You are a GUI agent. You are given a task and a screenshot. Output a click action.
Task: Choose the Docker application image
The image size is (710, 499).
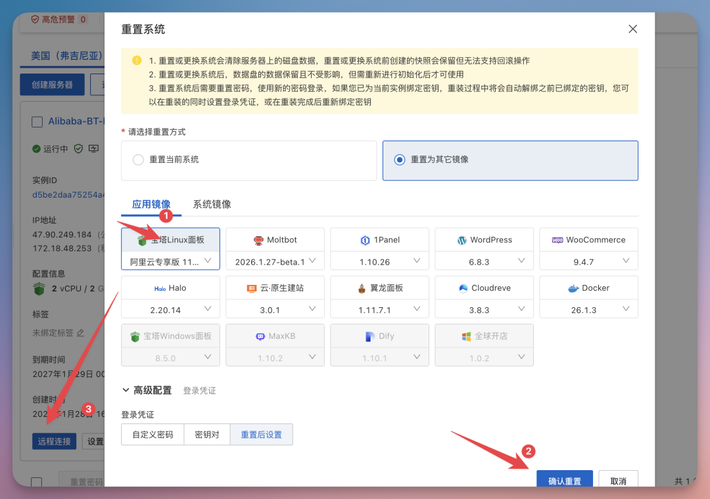(588, 288)
